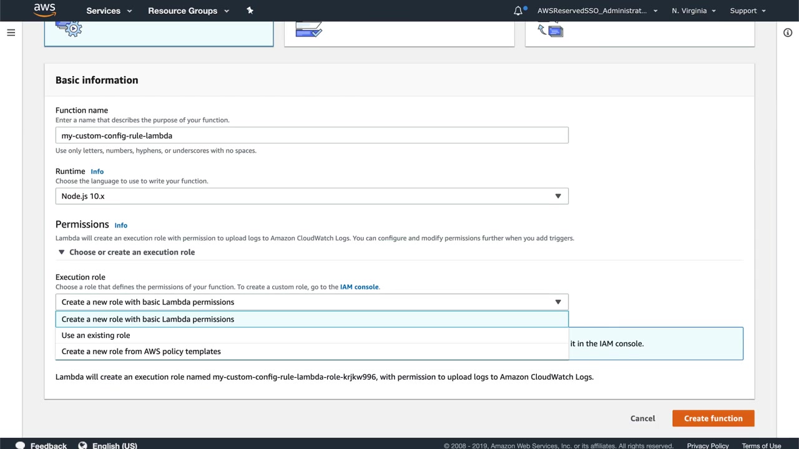The height and width of the screenshot is (449, 799).
Task: Click the Permissions Info link
Action: pos(120,225)
